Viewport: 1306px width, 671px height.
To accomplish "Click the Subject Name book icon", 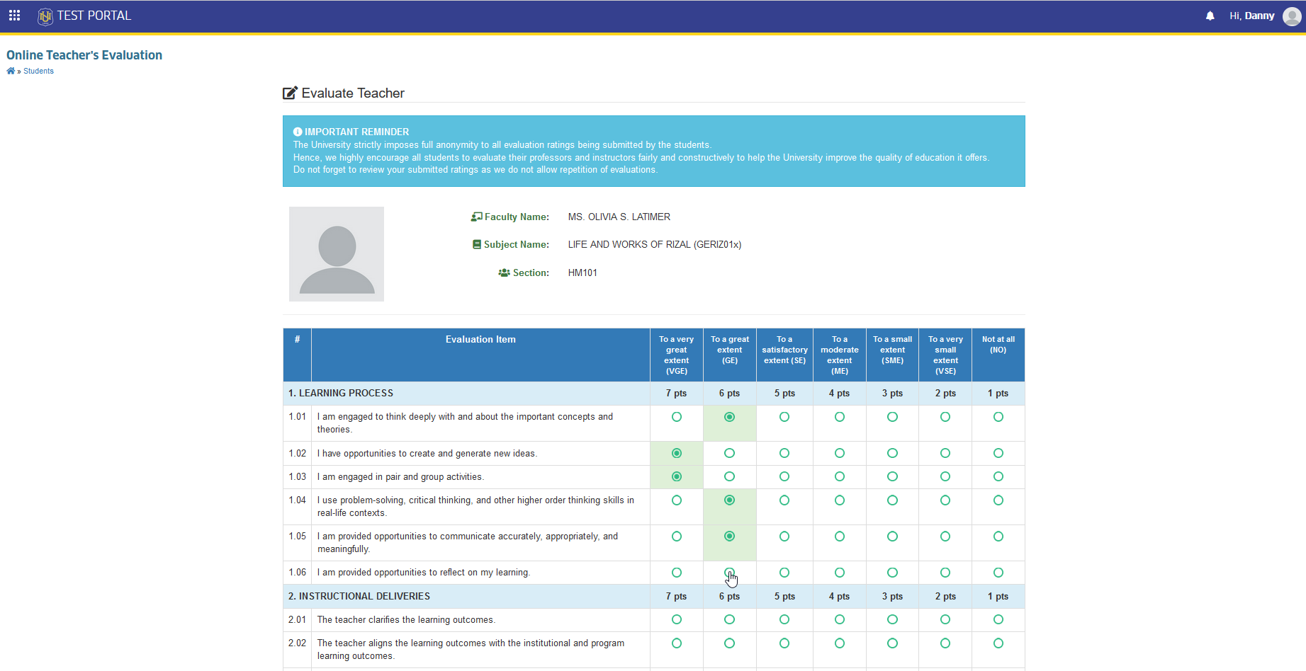I will pos(477,244).
